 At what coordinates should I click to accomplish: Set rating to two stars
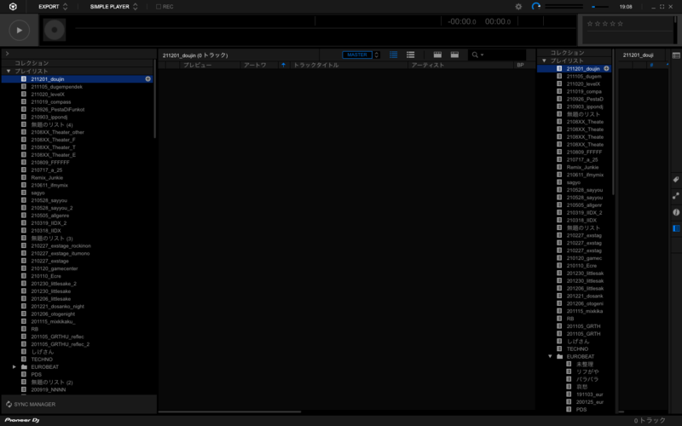click(x=598, y=24)
